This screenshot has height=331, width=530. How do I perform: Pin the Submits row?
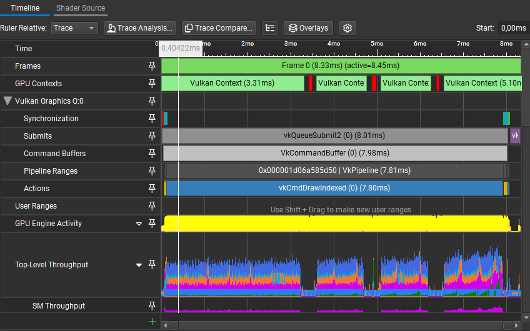pos(151,136)
